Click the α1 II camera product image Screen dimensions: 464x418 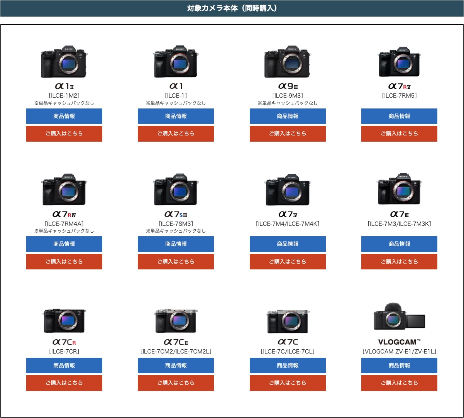coord(64,62)
